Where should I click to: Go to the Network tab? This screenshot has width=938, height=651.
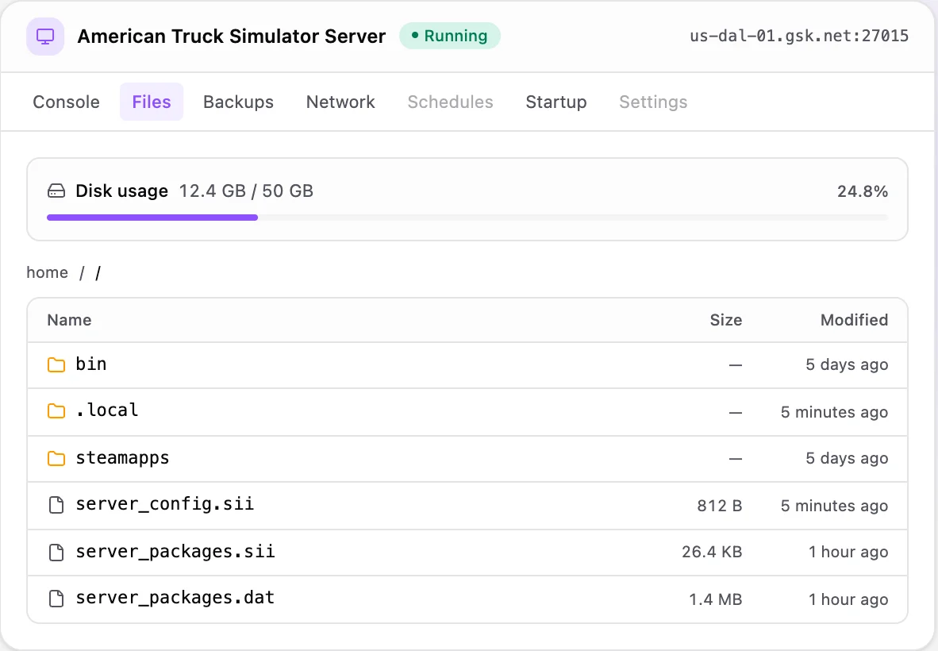point(340,102)
